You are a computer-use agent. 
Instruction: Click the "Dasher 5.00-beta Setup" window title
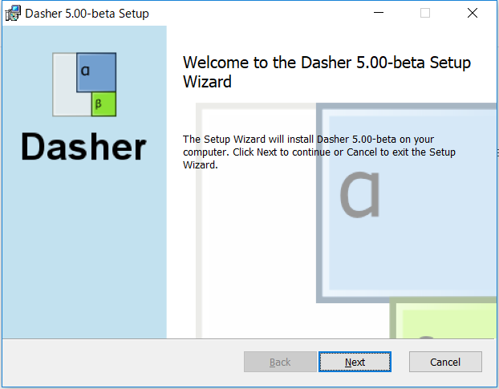tap(87, 14)
